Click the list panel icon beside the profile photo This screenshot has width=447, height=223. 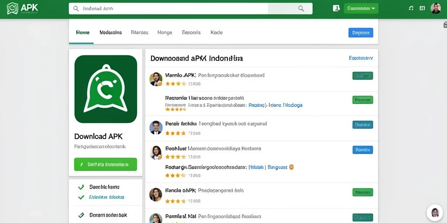pos(422,8)
